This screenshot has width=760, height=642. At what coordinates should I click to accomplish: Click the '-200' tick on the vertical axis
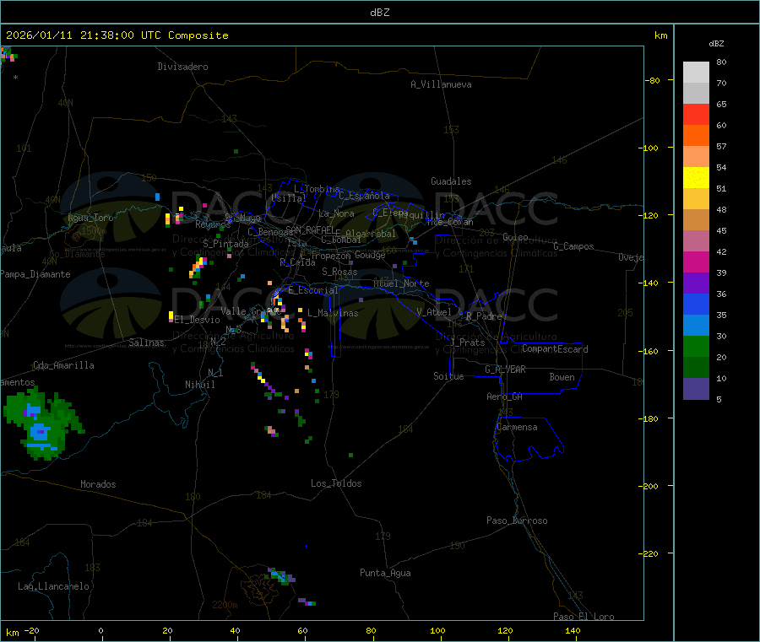[x=650, y=486]
